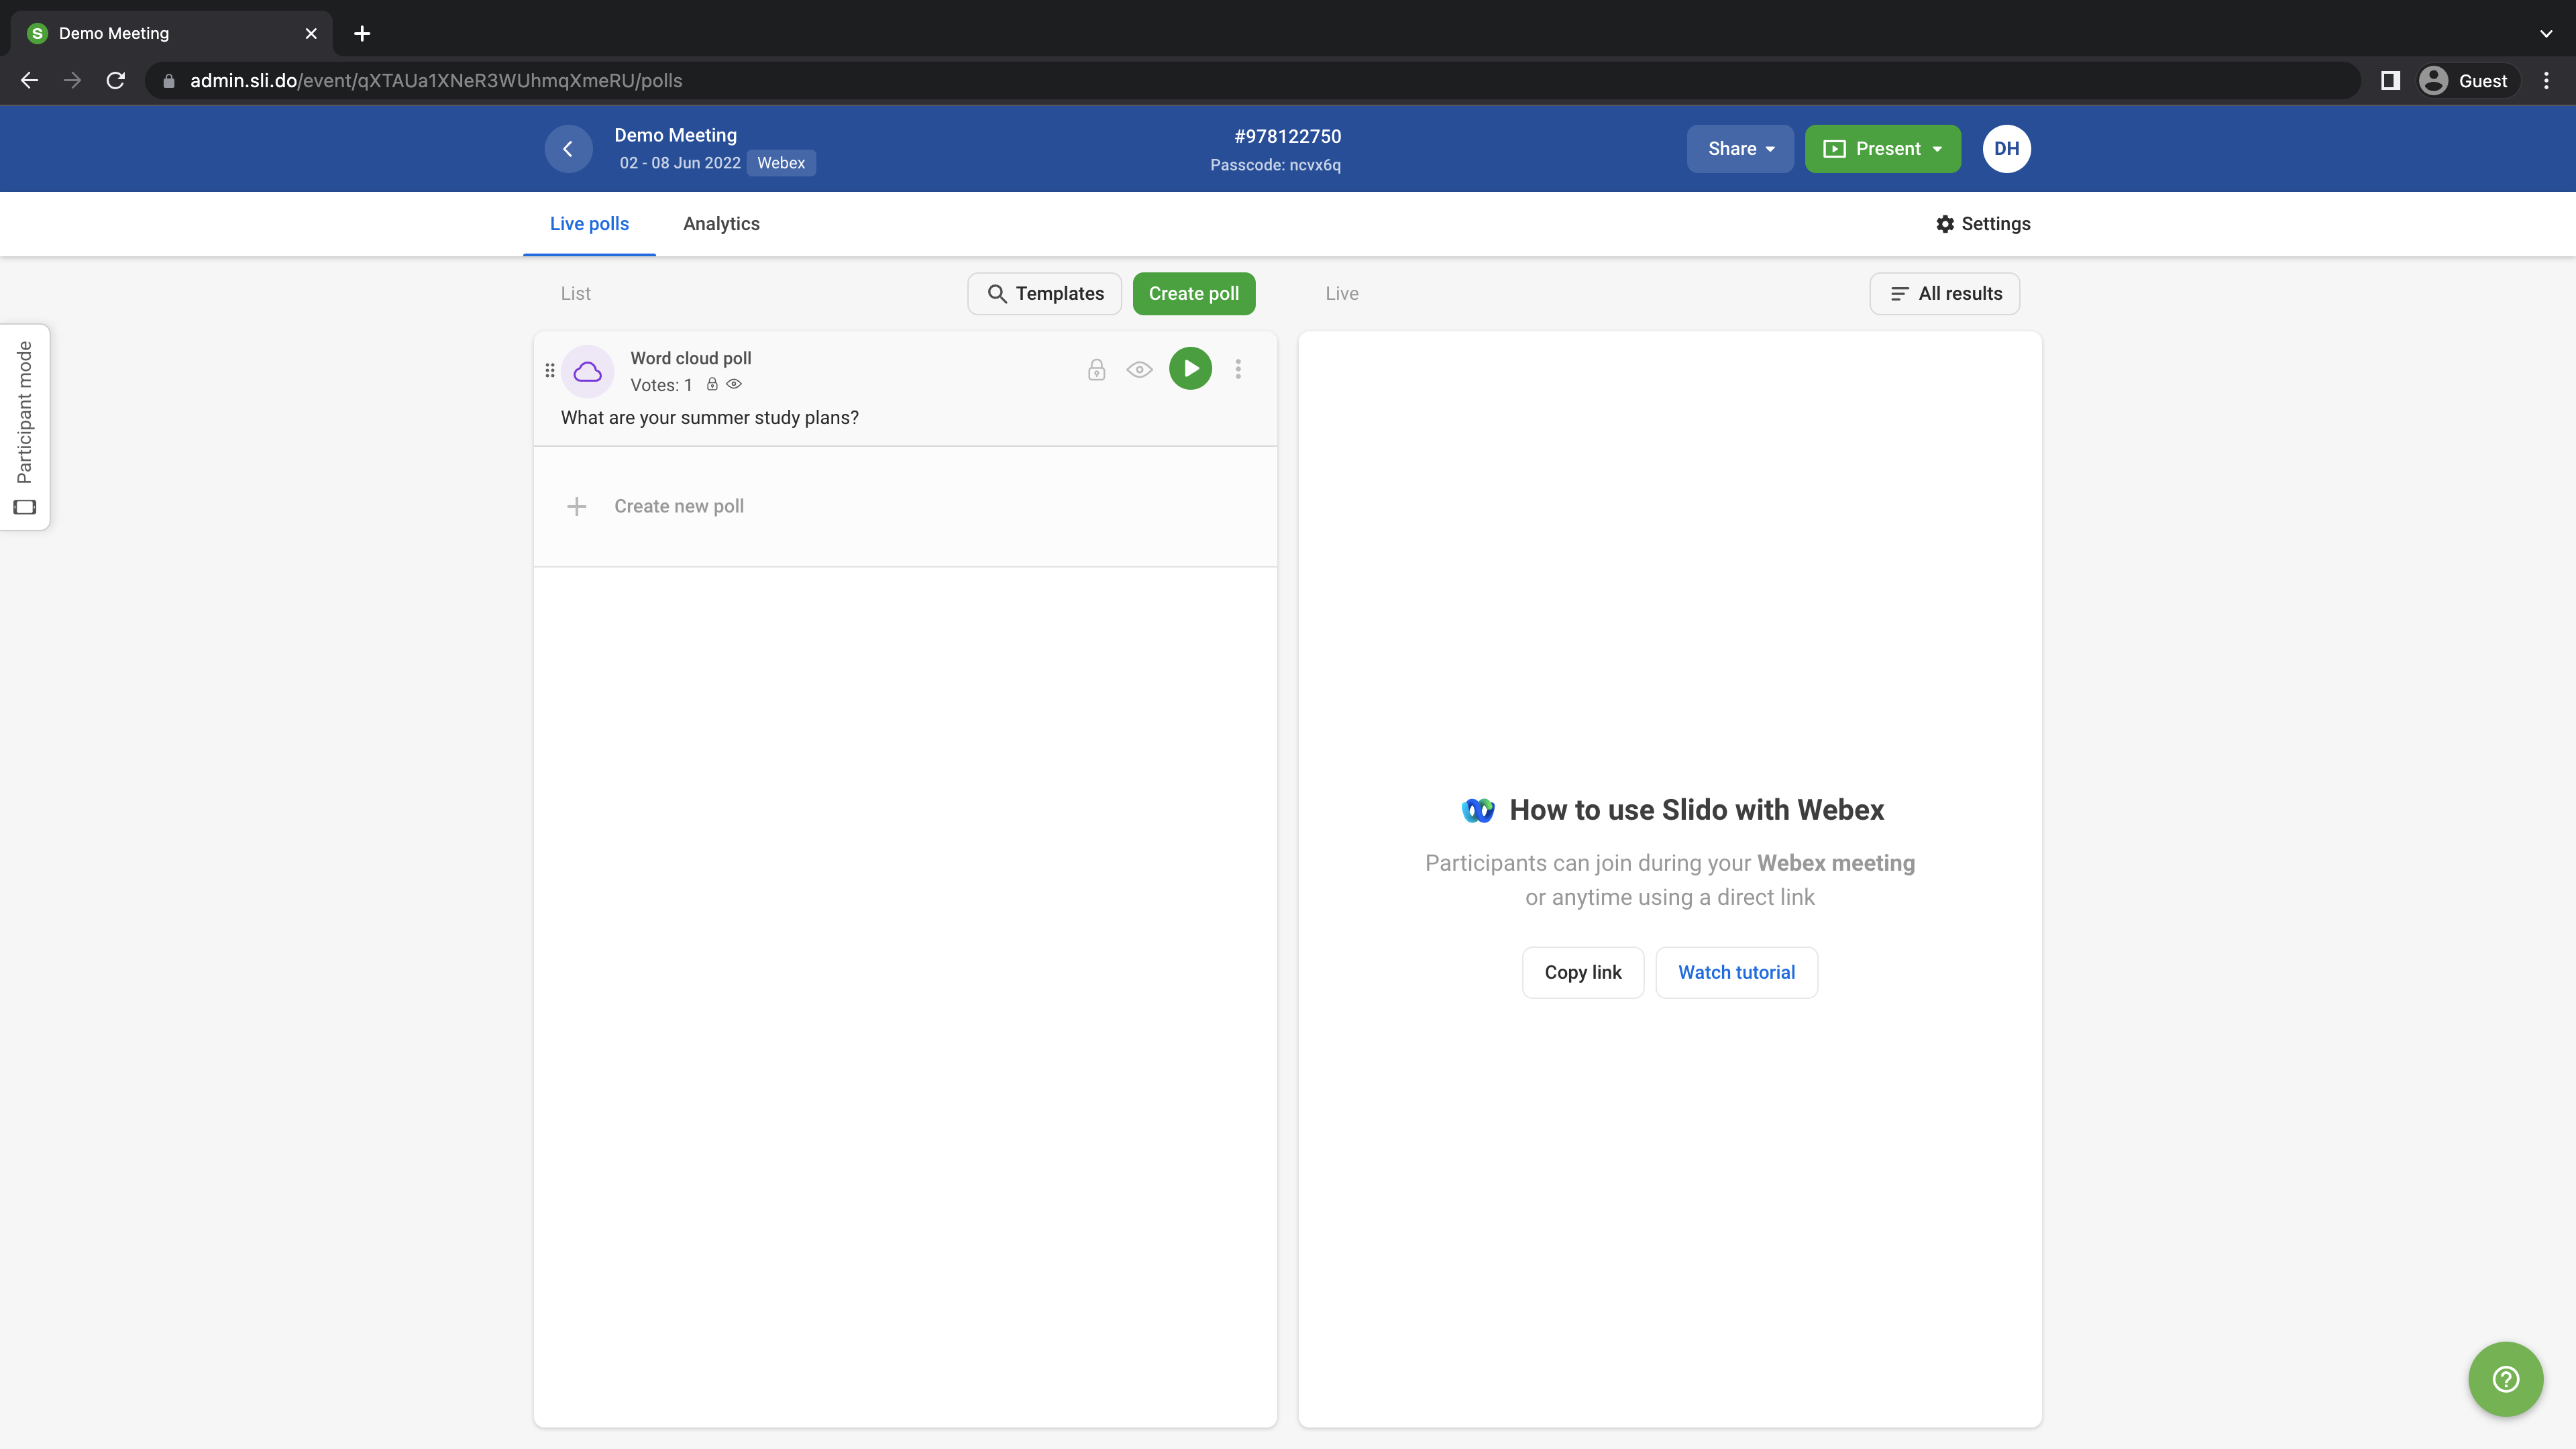Click the Watch tutorial link
The height and width of the screenshot is (1449, 2576).
[1736, 972]
